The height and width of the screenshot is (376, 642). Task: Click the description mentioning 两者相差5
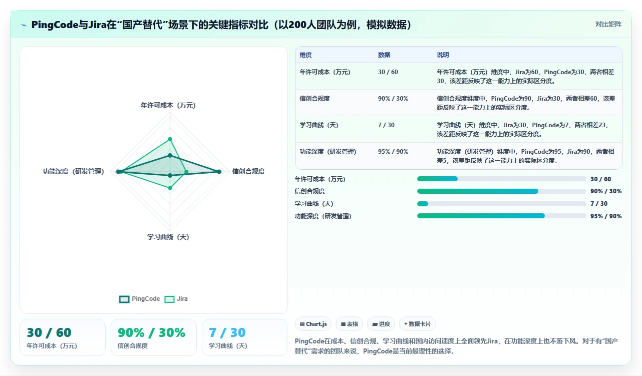point(526,156)
